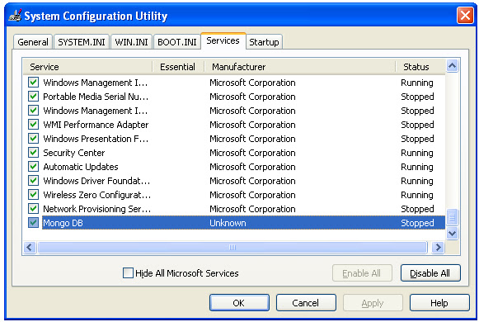479x322 pixels.
Task: Uncheck the Mongo DB service checkbox
Action: pos(33,223)
